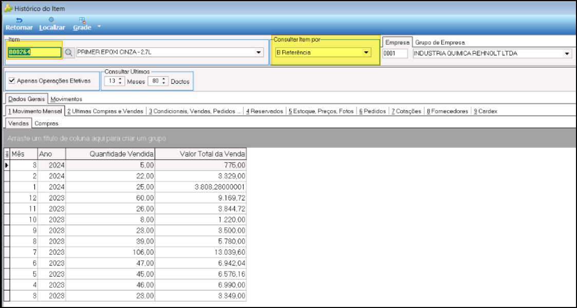Open the 8 Fornecedores tab
577x308 pixels.
point(447,111)
